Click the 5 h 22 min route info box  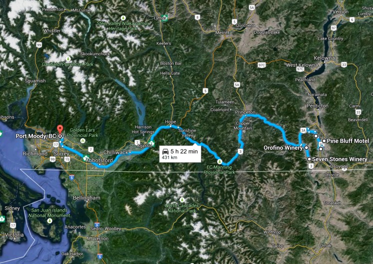180,154
